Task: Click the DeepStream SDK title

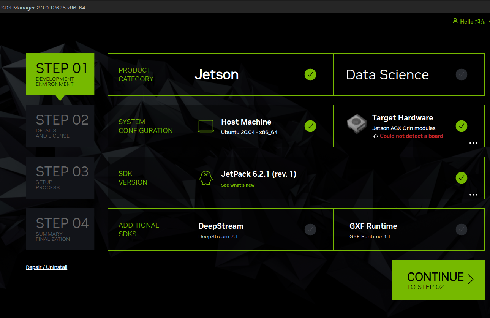Action: pyautogui.click(x=221, y=226)
